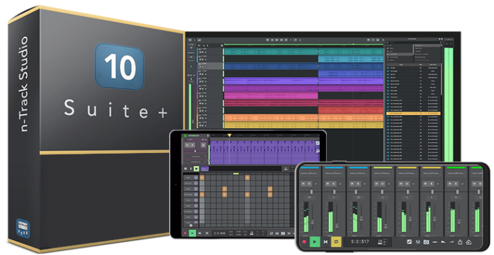Click the undo arrow on phone toolbar
494x255 pixels.
click(x=443, y=242)
